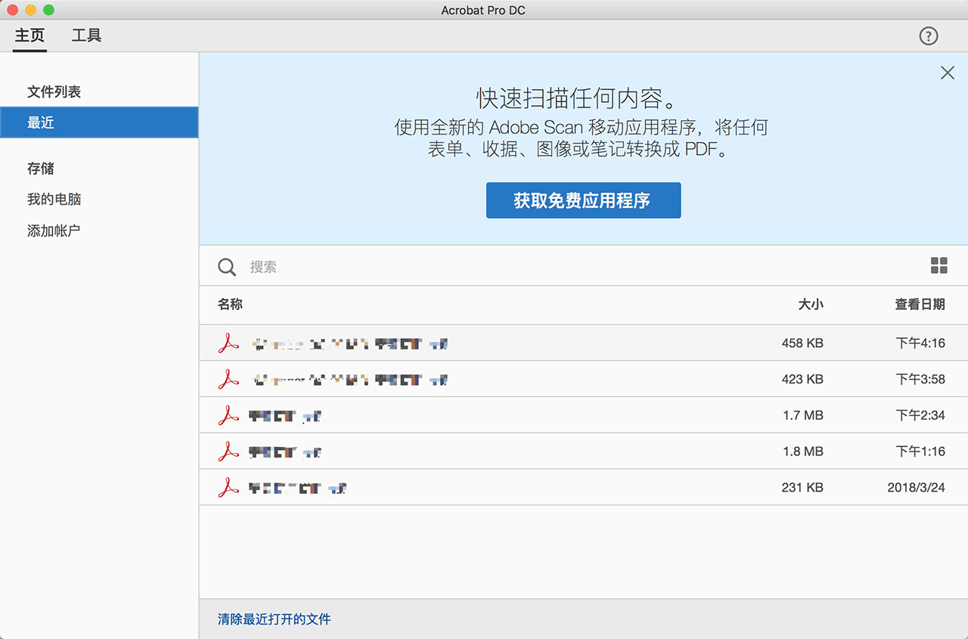Click the 获取免费应用程序 button
Viewport: 968px width, 639px height.
[x=583, y=200]
